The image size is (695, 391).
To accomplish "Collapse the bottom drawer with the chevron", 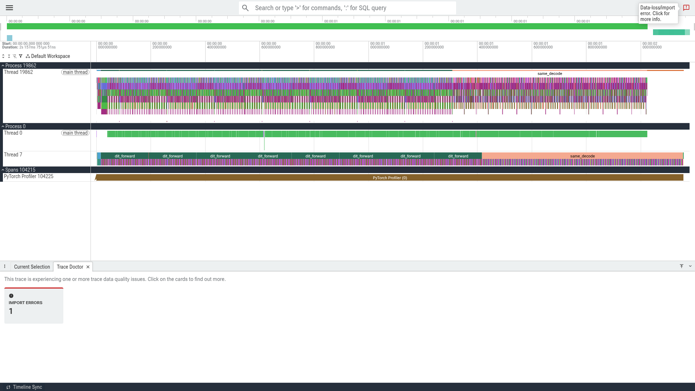I will click(x=690, y=266).
